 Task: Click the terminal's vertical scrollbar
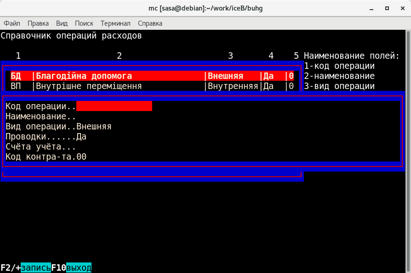coord(408,138)
